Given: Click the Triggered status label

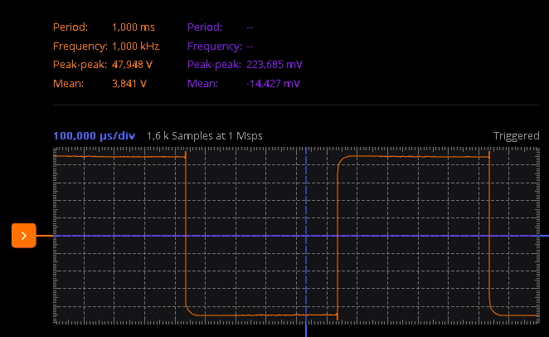Looking at the screenshot, I should (x=516, y=135).
